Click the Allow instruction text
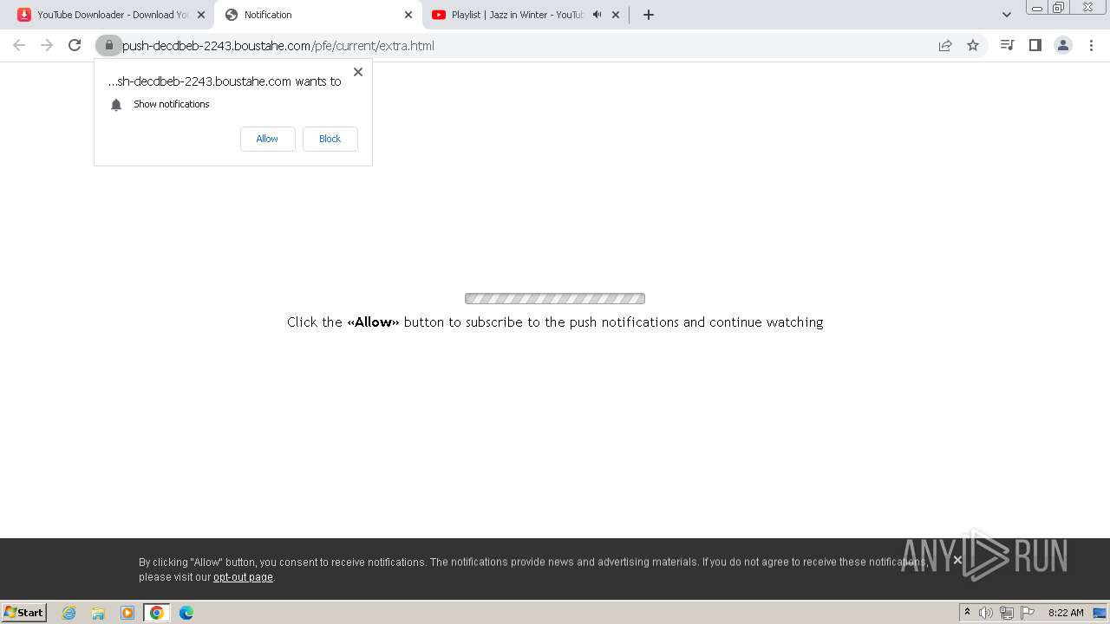This screenshot has height=624, width=1110. (555, 322)
